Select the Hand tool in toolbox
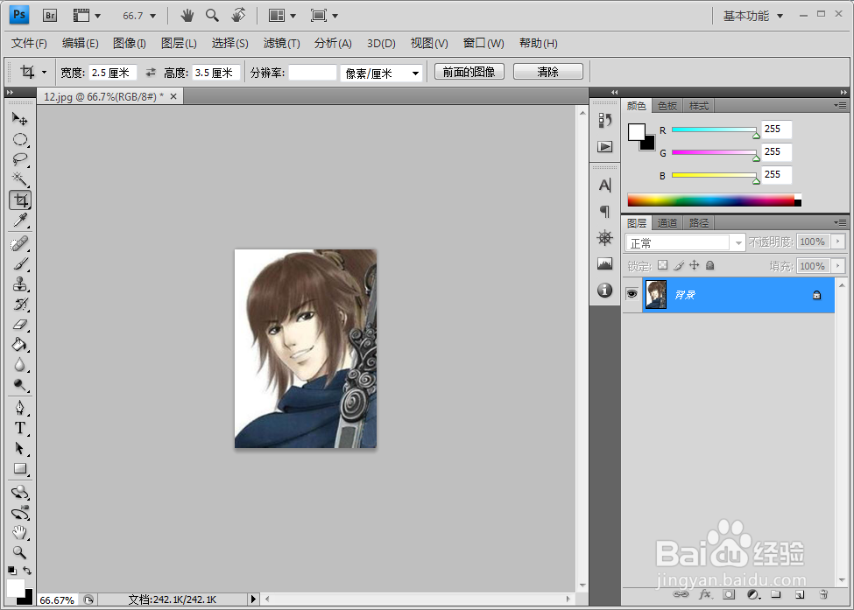The image size is (854, 610). (20, 533)
